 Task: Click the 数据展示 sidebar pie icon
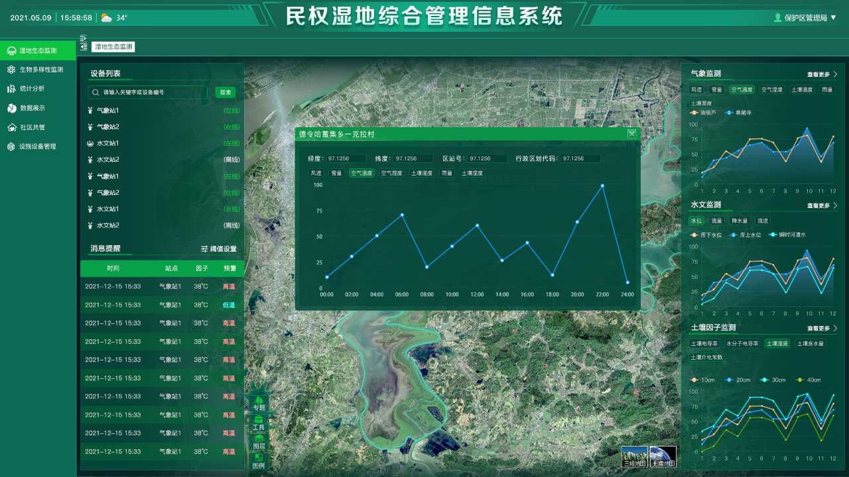11,108
